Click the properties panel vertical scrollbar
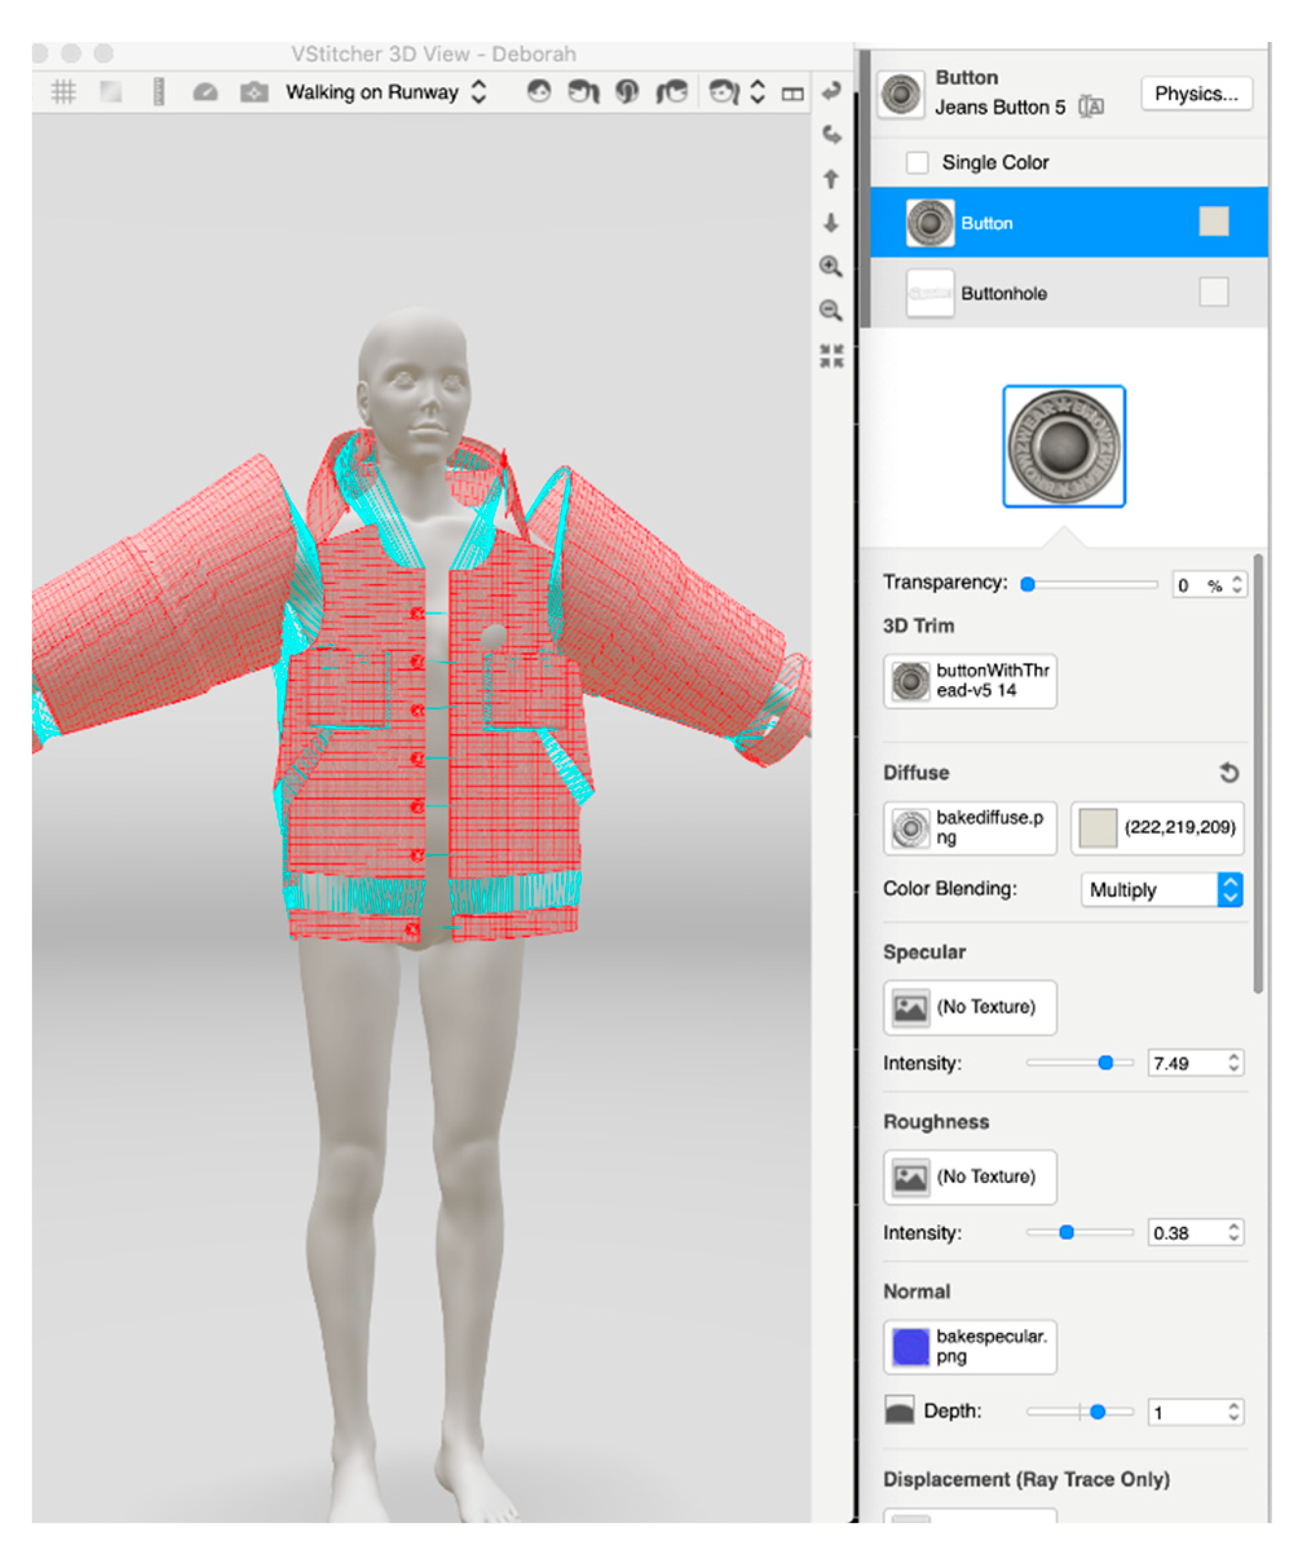This screenshot has height=1557, width=1309. click(1258, 773)
